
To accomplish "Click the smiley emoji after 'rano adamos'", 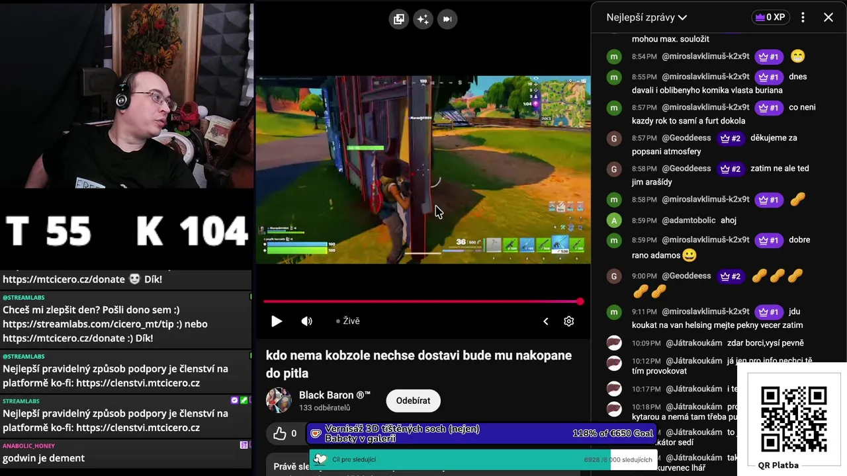I will (689, 255).
